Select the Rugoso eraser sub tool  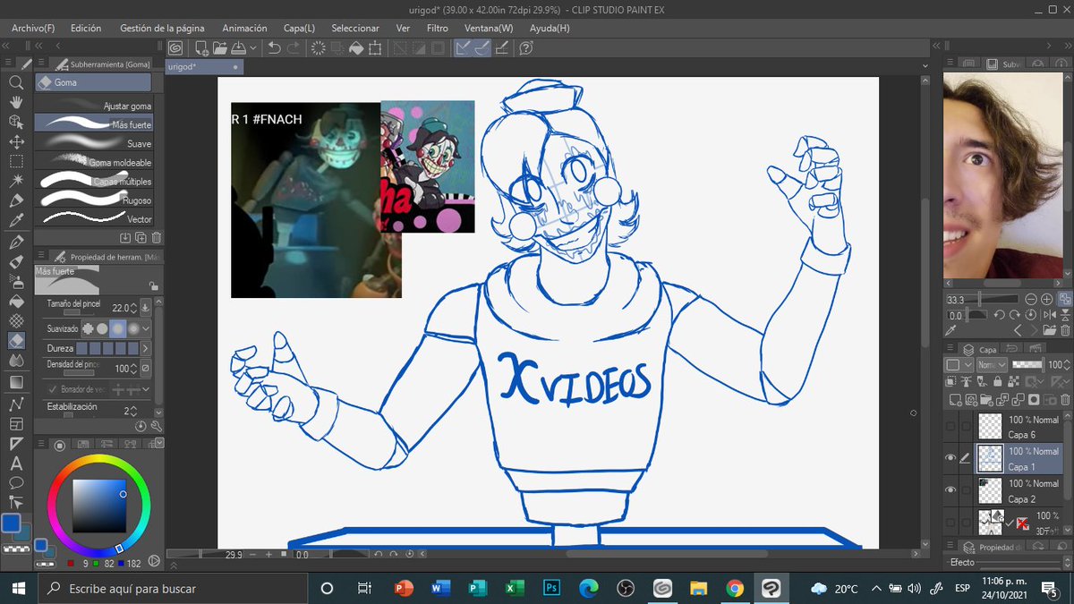click(x=94, y=200)
